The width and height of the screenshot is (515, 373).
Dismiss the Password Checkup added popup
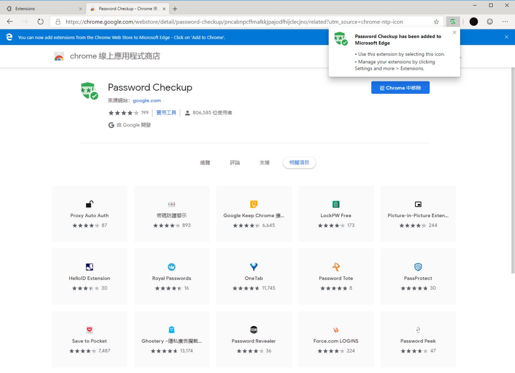click(x=454, y=33)
